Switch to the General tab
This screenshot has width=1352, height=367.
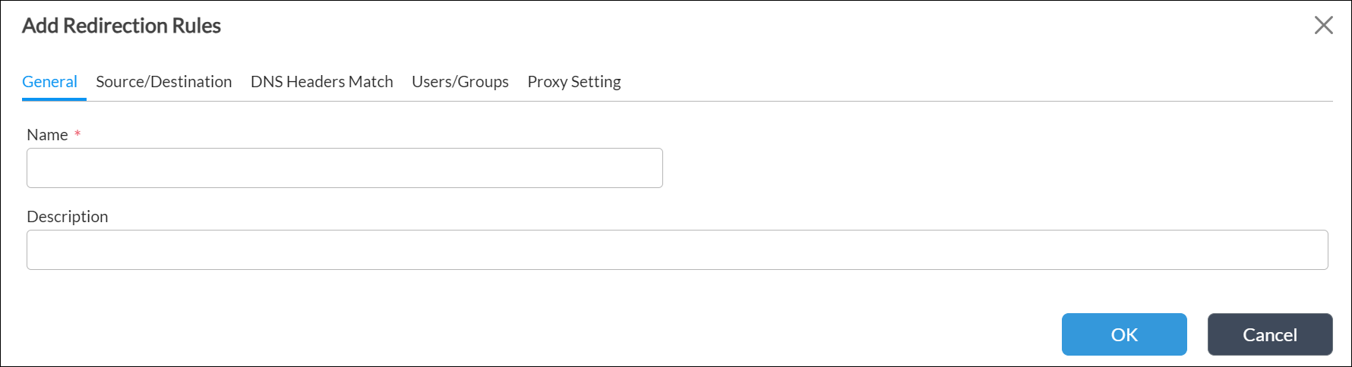coord(49,82)
